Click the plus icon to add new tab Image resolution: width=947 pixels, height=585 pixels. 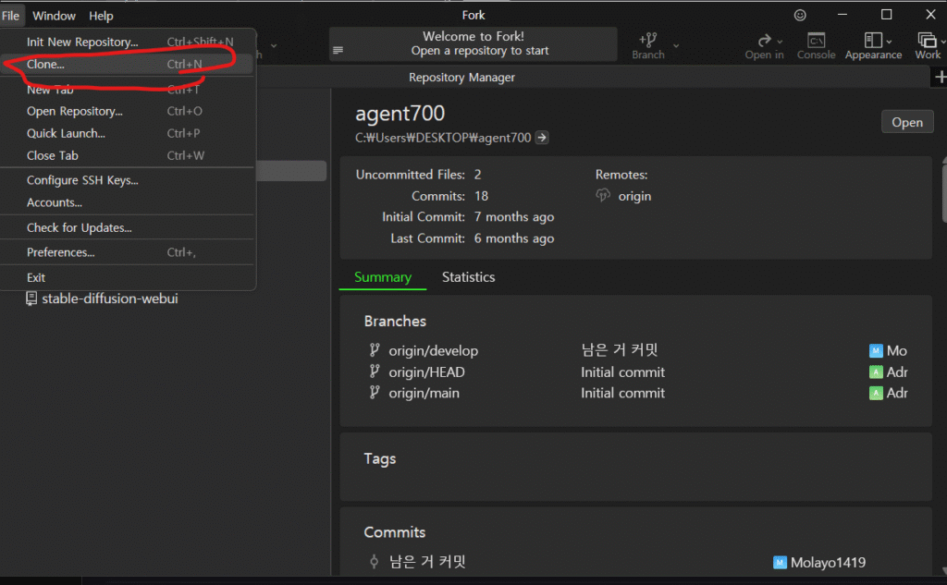pyautogui.click(x=940, y=78)
